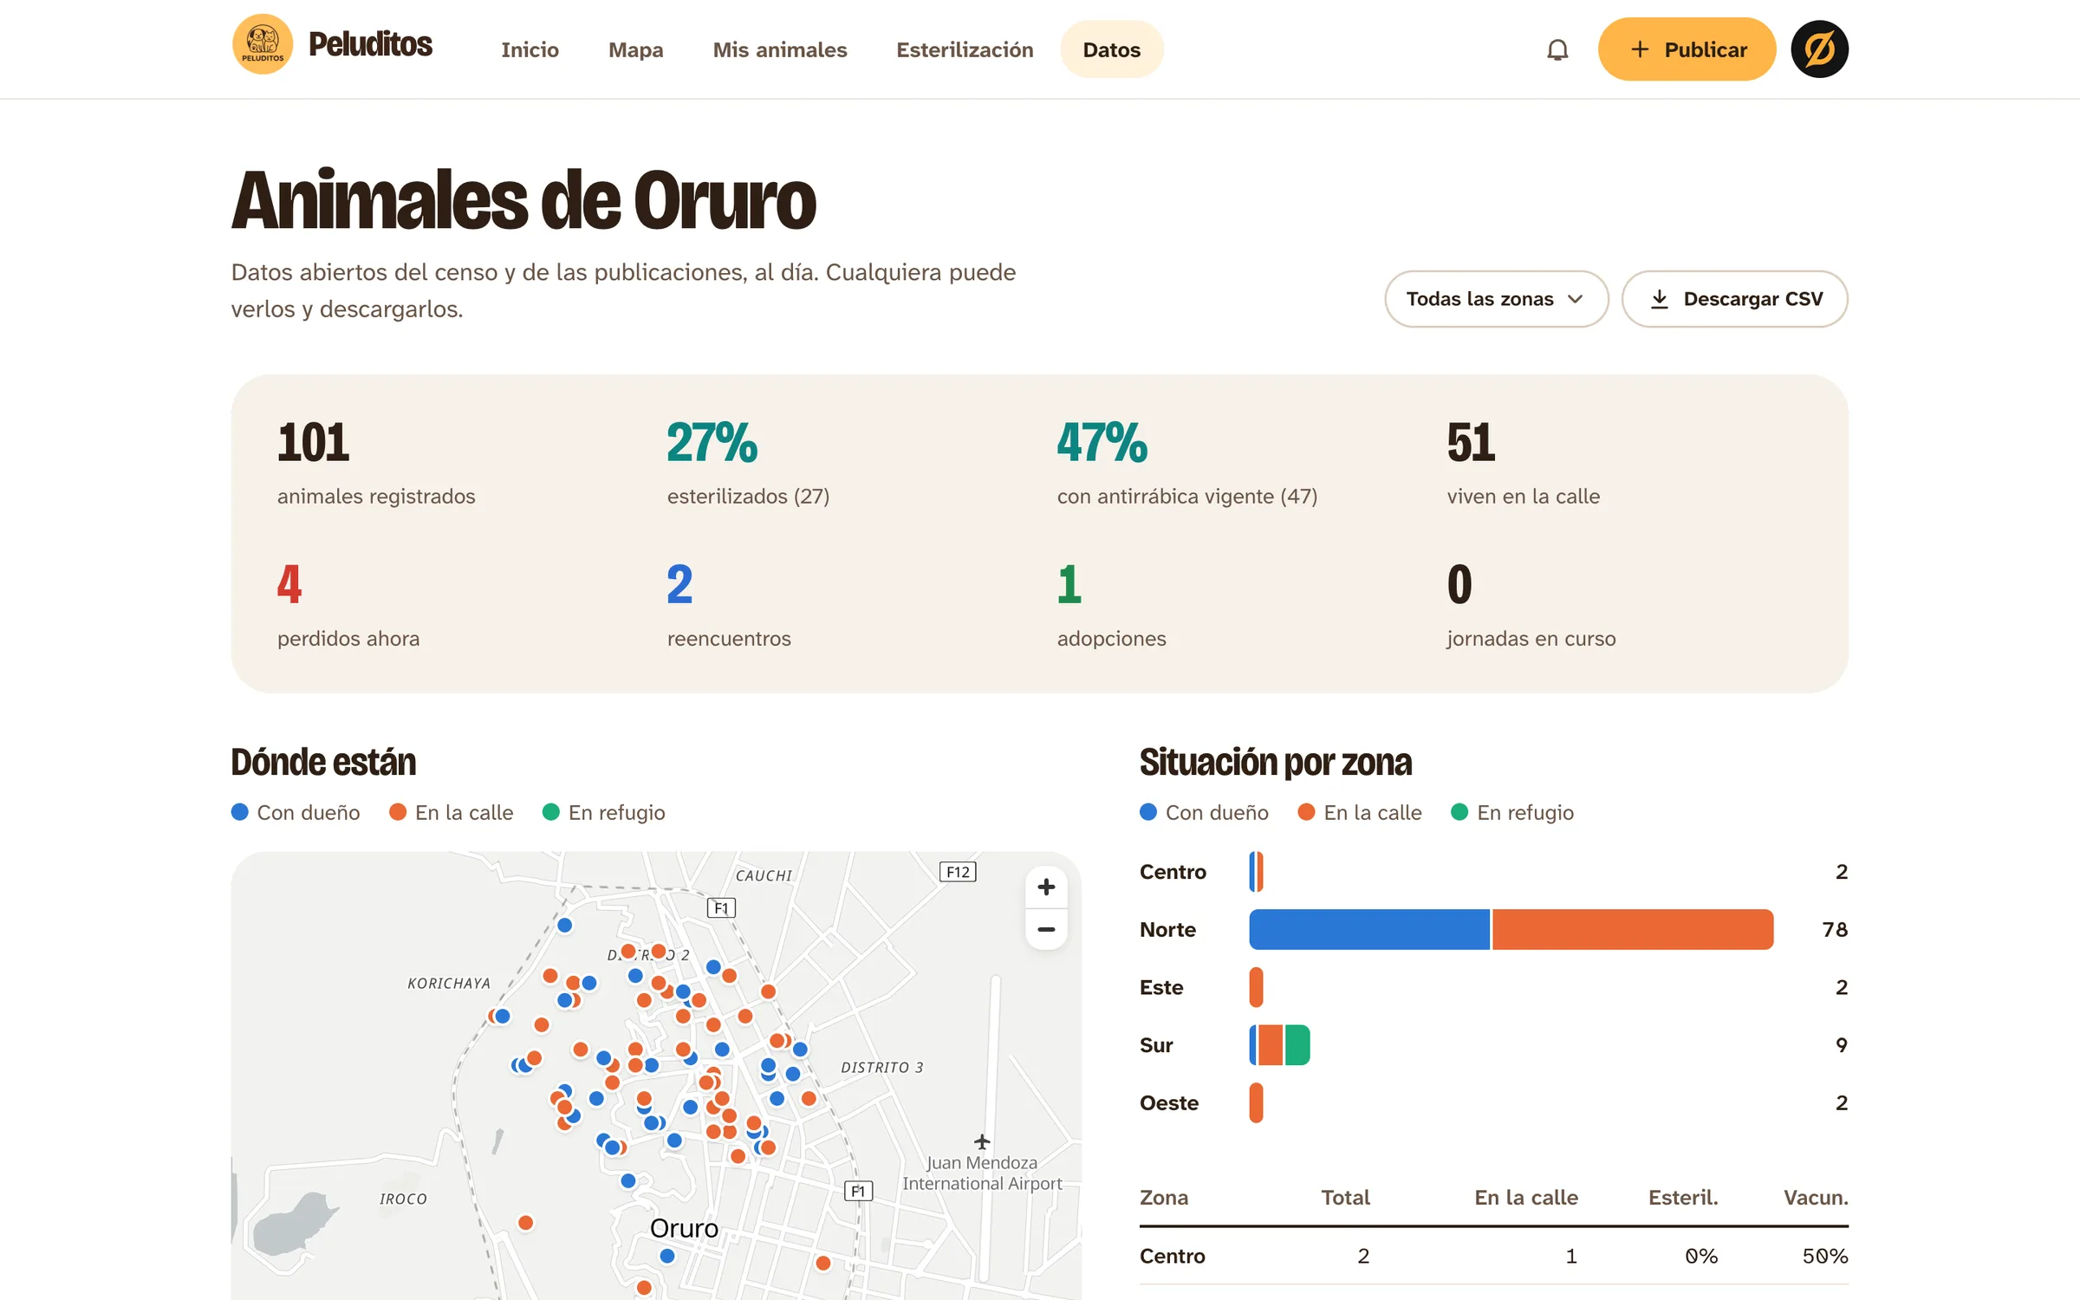
Task: Zoom out on the map
Action: [x=1046, y=929]
